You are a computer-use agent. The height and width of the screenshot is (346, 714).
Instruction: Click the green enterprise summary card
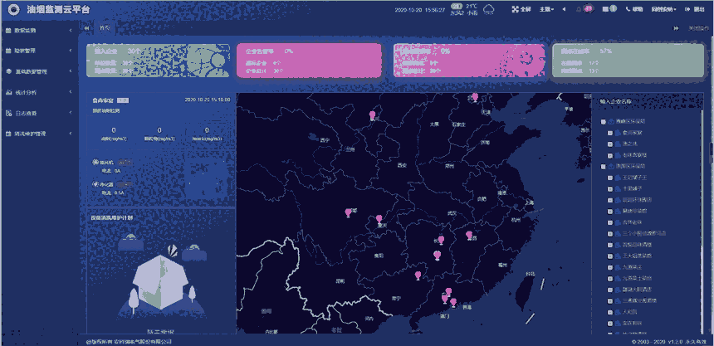[x=156, y=61]
